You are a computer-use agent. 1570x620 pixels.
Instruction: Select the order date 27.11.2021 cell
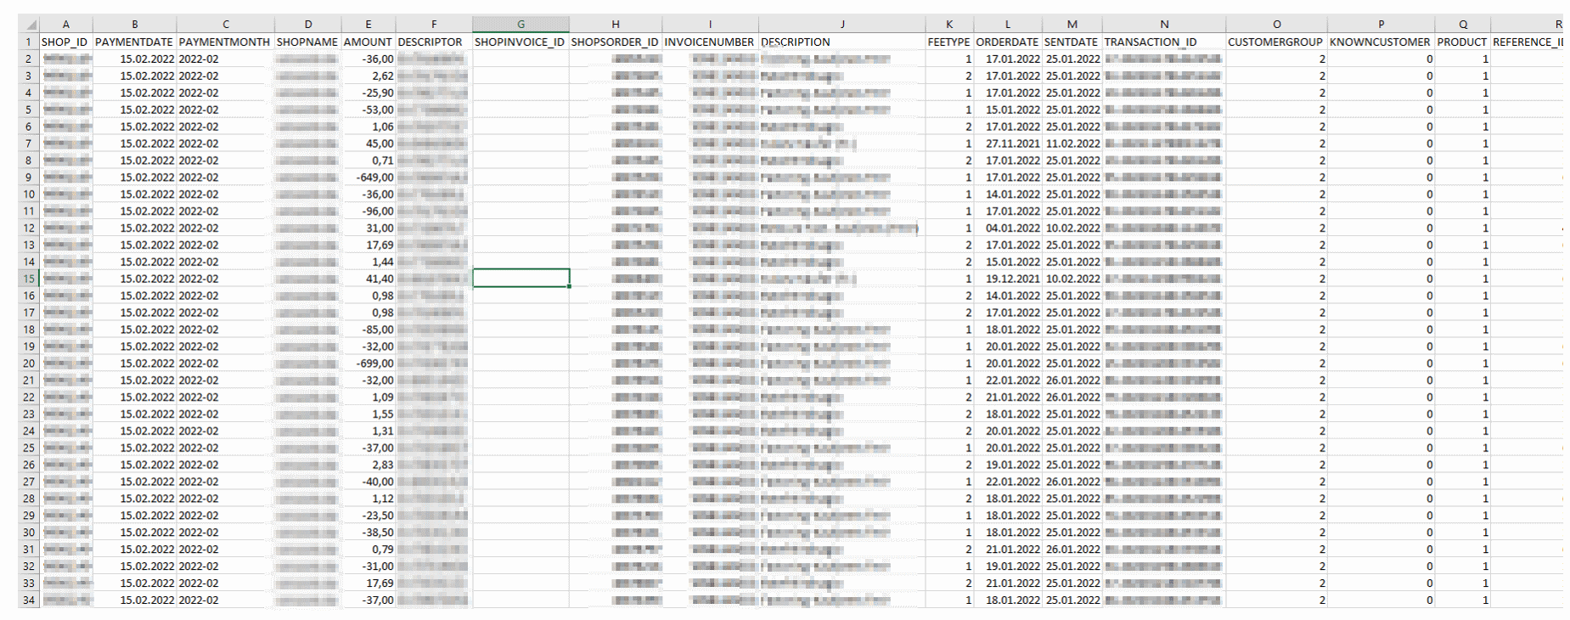click(1008, 144)
